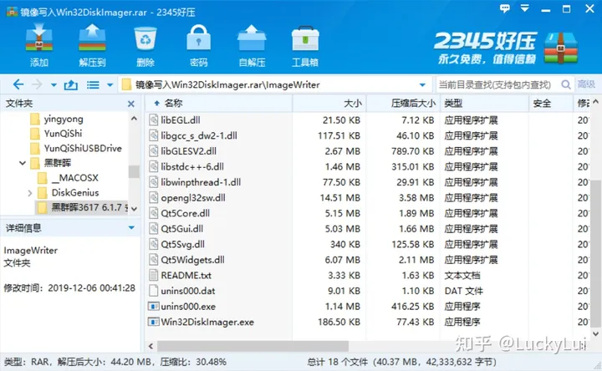Click the 2345好压 logo at top right
Image resolution: width=602 pixels, height=371 pixels.
click(x=506, y=48)
